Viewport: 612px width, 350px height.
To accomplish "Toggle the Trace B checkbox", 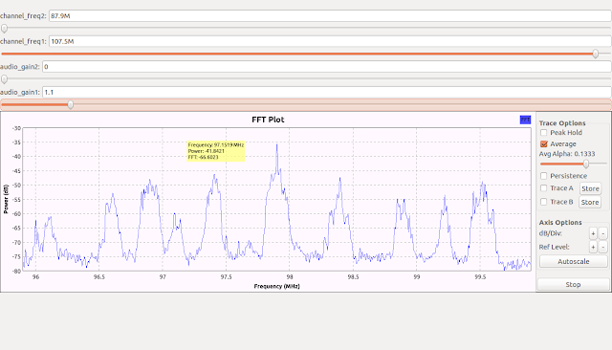I will click(544, 202).
